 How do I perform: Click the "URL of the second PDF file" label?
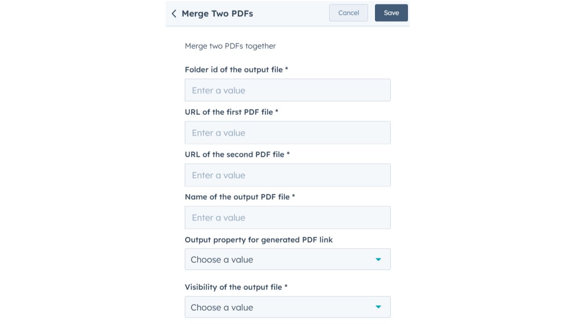pyautogui.click(x=235, y=154)
